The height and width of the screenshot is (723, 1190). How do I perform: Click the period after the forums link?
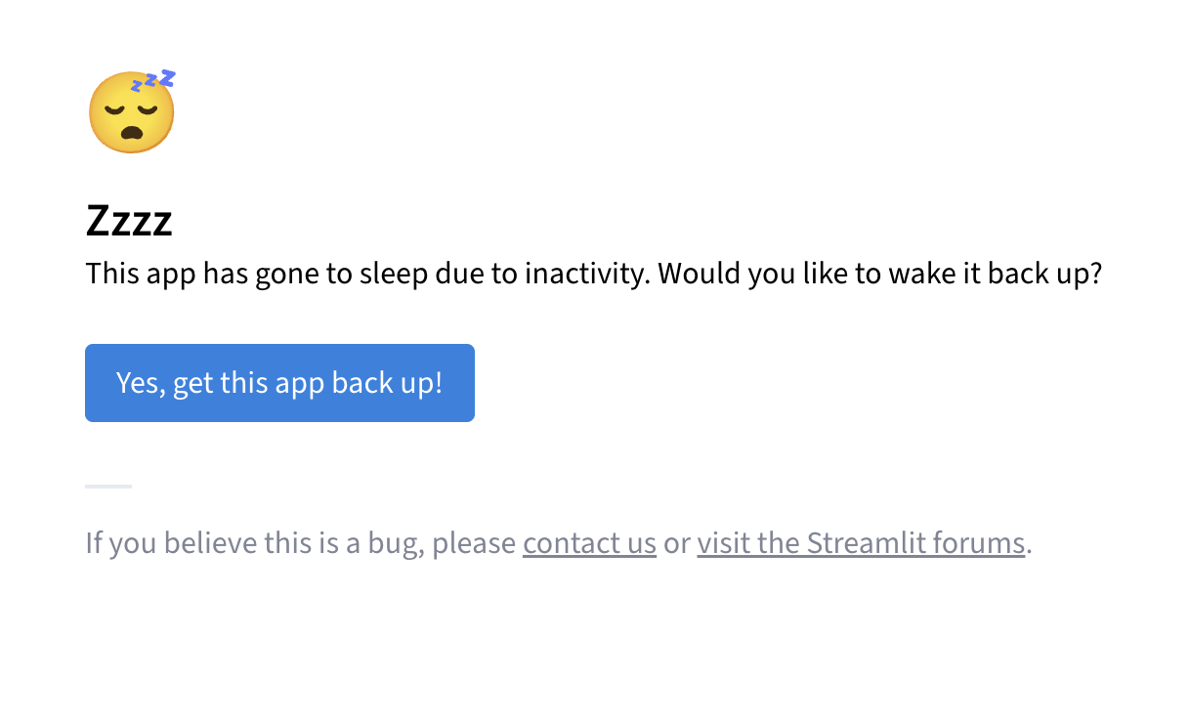coord(1030,552)
